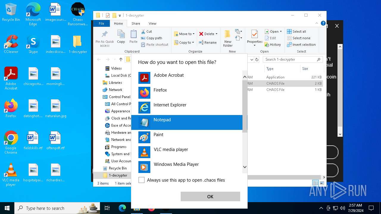This screenshot has height=214, width=381.
Task: Click the Search 1-decrypter field
Action: 293,59
